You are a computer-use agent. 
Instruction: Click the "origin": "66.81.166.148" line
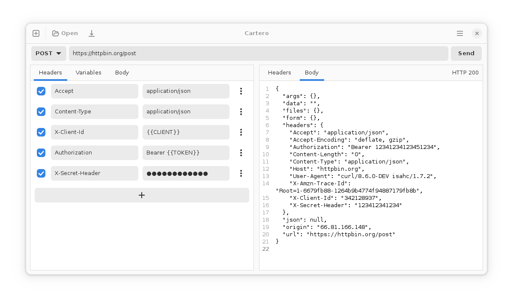point(327,227)
